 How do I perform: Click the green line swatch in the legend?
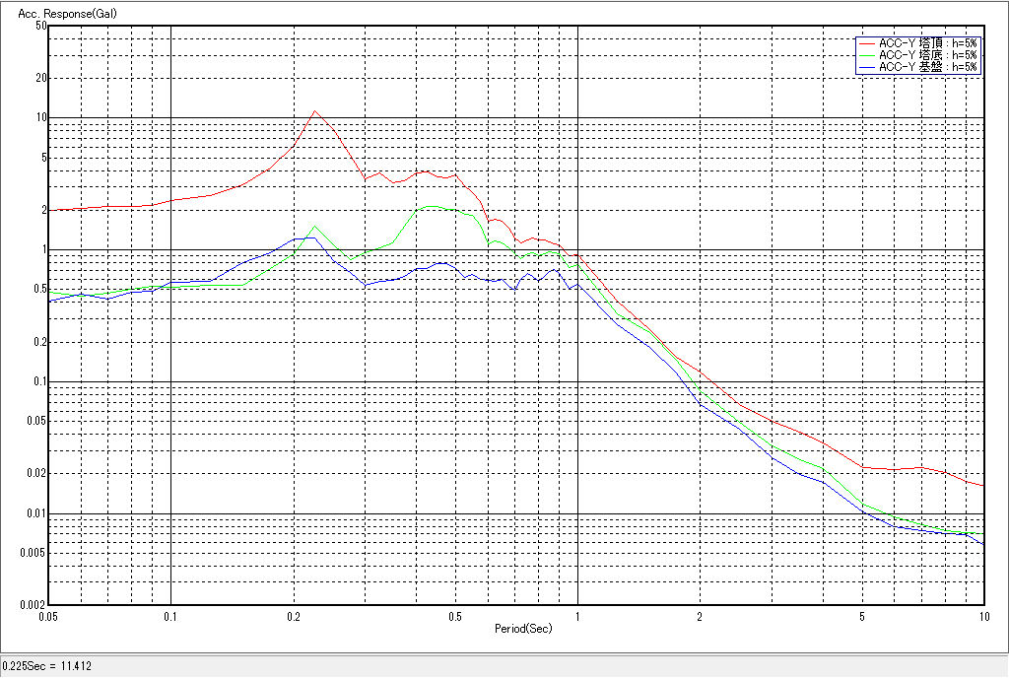(x=866, y=55)
